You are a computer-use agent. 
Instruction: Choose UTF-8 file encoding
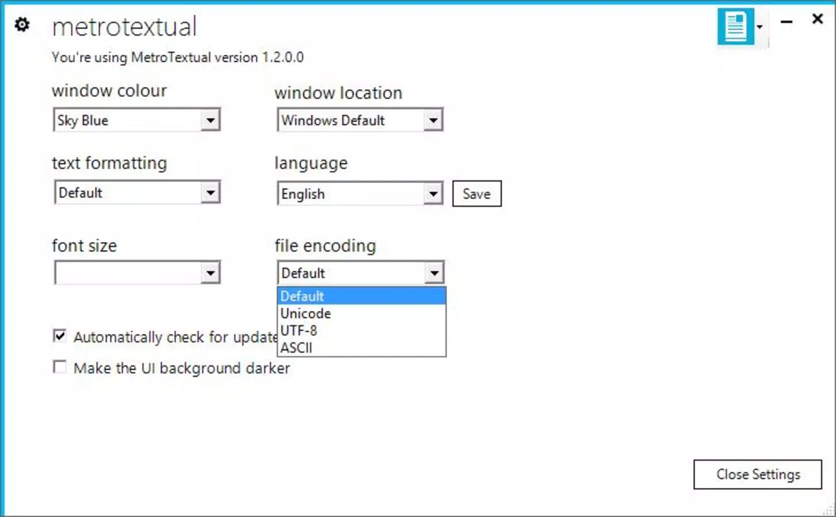point(362,331)
